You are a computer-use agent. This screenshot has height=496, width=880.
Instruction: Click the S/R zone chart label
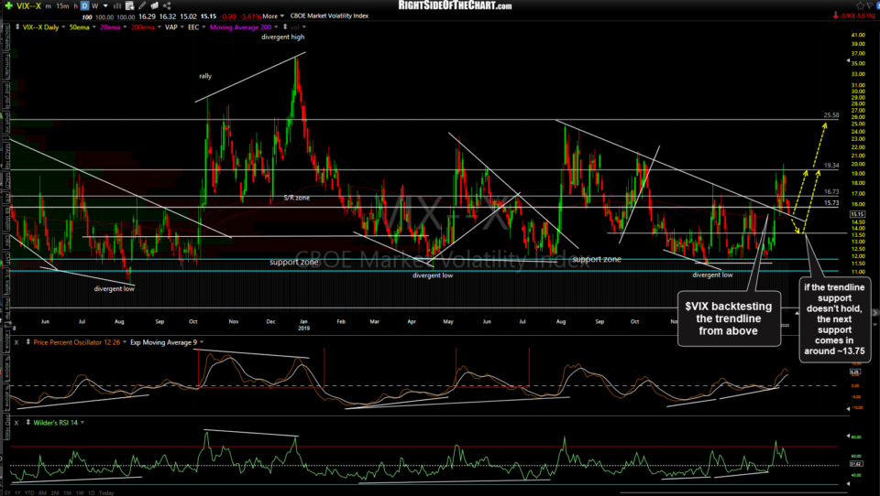296,198
